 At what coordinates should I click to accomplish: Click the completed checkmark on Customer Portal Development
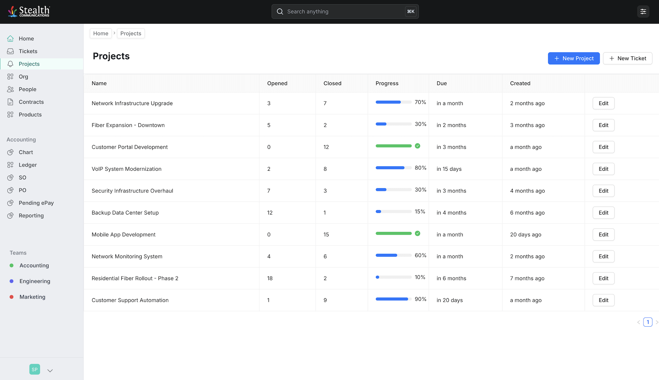click(x=417, y=146)
